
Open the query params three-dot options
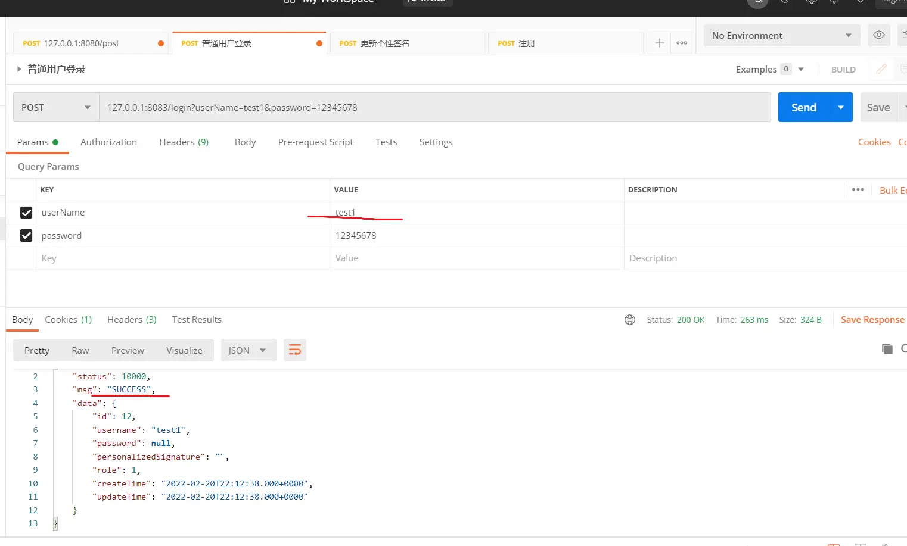(858, 189)
